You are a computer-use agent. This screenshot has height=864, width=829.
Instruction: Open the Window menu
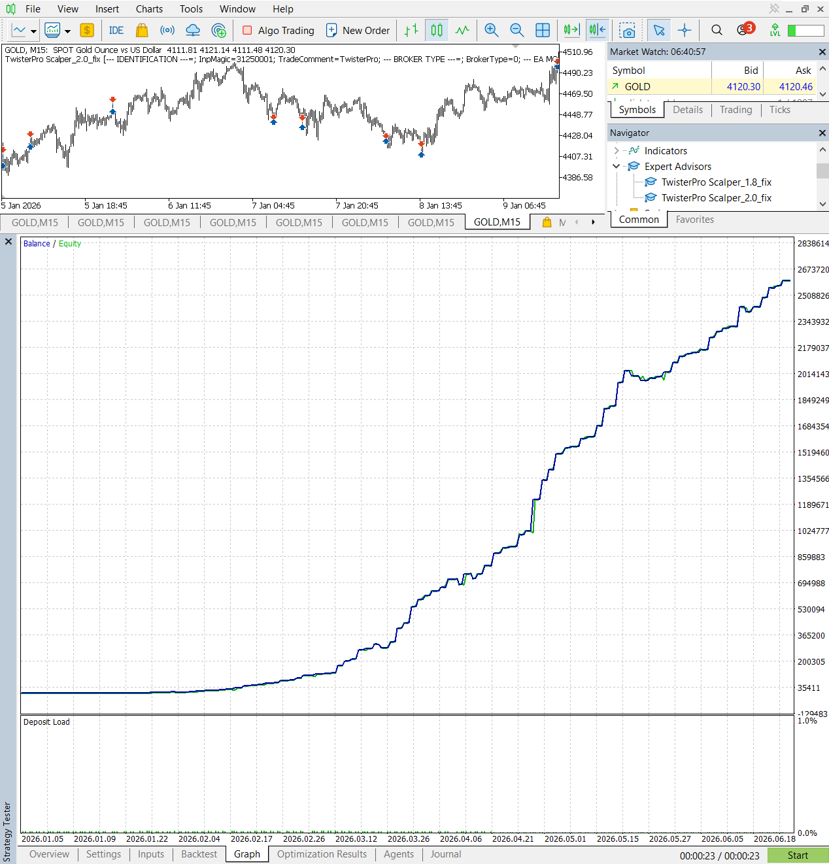(x=238, y=9)
